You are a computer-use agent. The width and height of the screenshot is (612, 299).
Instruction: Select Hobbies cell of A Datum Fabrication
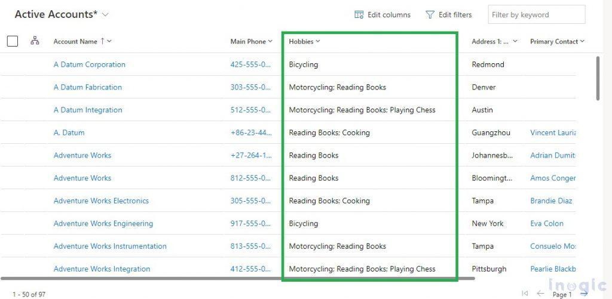tap(337, 87)
